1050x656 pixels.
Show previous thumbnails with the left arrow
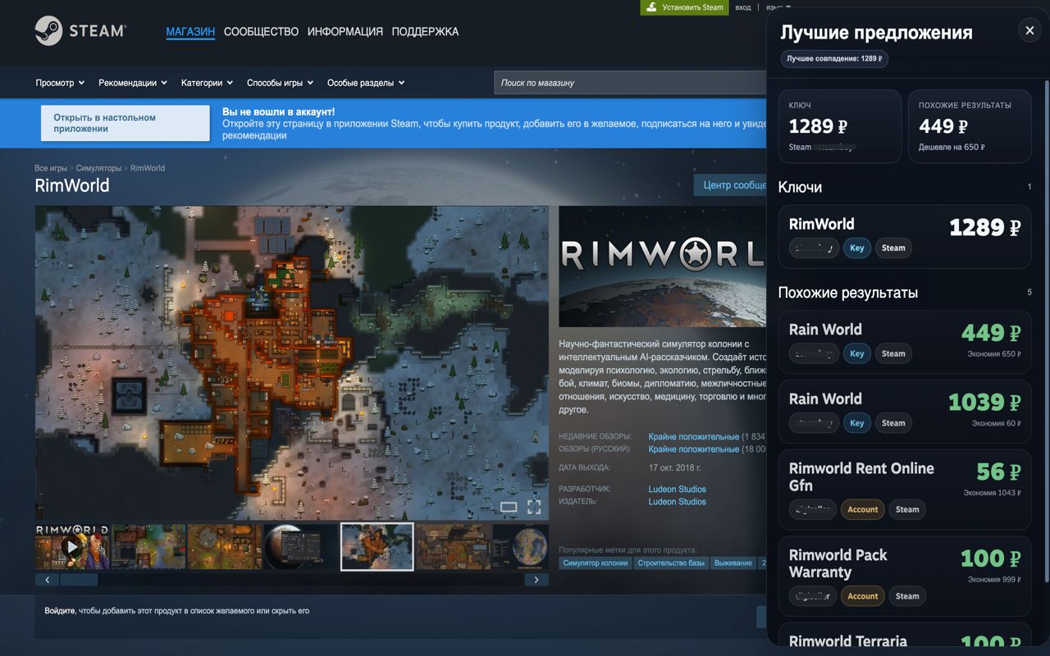(x=47, y=580)
